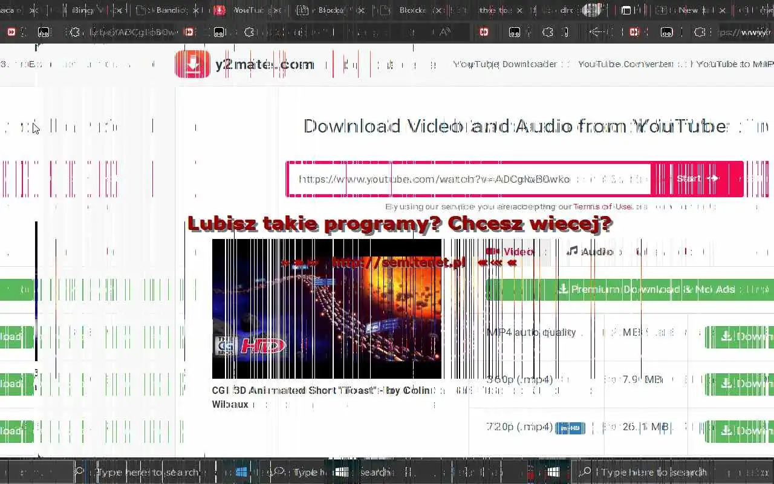The height and width of the screenshot is (484, 774).
Task: Click the y2mate red download logo icon
Action: point(192,64)
